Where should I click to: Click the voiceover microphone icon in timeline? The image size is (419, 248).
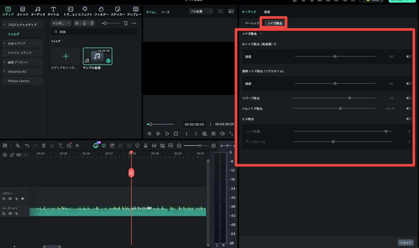[146, 146]
